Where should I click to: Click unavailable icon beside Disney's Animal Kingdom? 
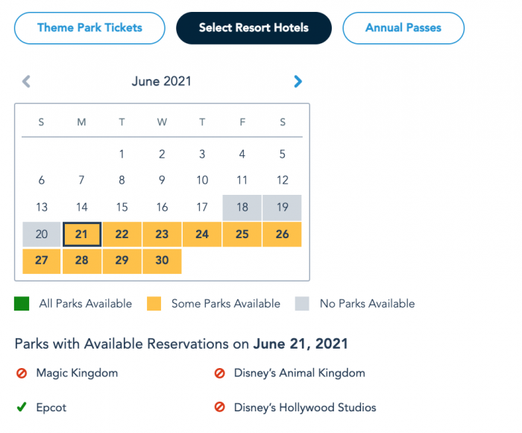click(219, 373)
